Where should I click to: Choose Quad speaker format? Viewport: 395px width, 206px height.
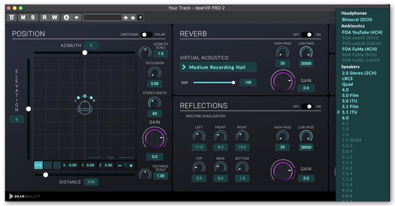pyautogui.click(x=347, y=84)
